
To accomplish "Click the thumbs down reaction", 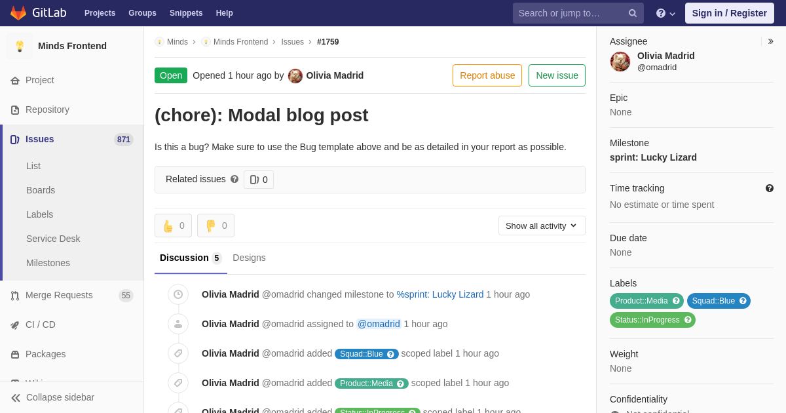I will click(215, 226).
